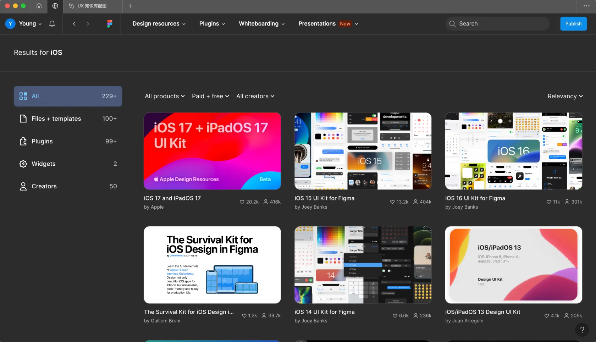Open the globe community tab icon
The image size is (596, 342).
[x=55, y=6]
